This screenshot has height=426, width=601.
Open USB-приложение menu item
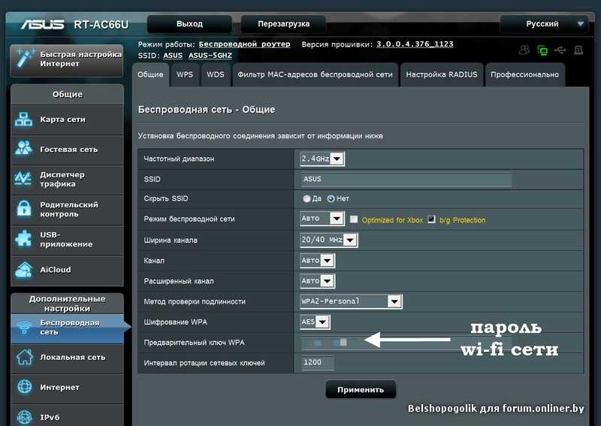pos(67,239)
